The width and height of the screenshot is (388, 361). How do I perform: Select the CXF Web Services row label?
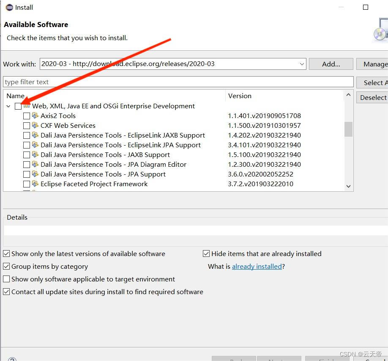click(x=68, y=125)
